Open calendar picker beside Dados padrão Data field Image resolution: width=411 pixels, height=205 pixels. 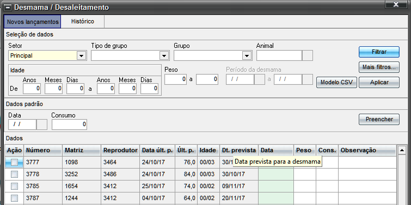coord(42,125)
